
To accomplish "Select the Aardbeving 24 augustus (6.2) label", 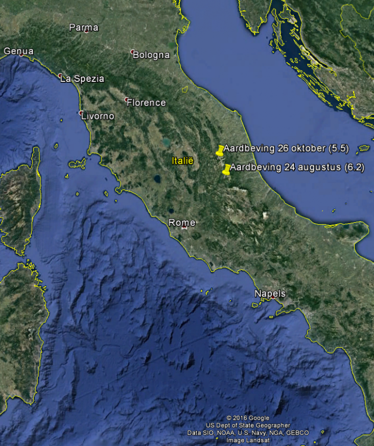I will (x=297, y=167).
